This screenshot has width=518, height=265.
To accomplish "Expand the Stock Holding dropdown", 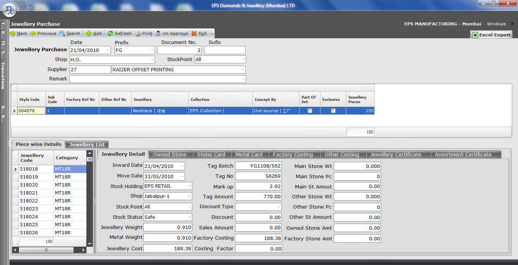I will [x=189, y=186].
